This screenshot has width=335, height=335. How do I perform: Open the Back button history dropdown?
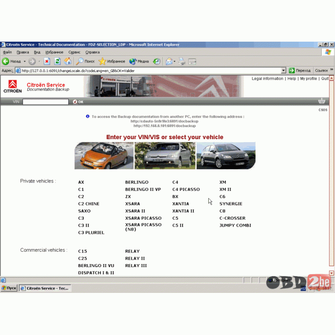(24, 61)
